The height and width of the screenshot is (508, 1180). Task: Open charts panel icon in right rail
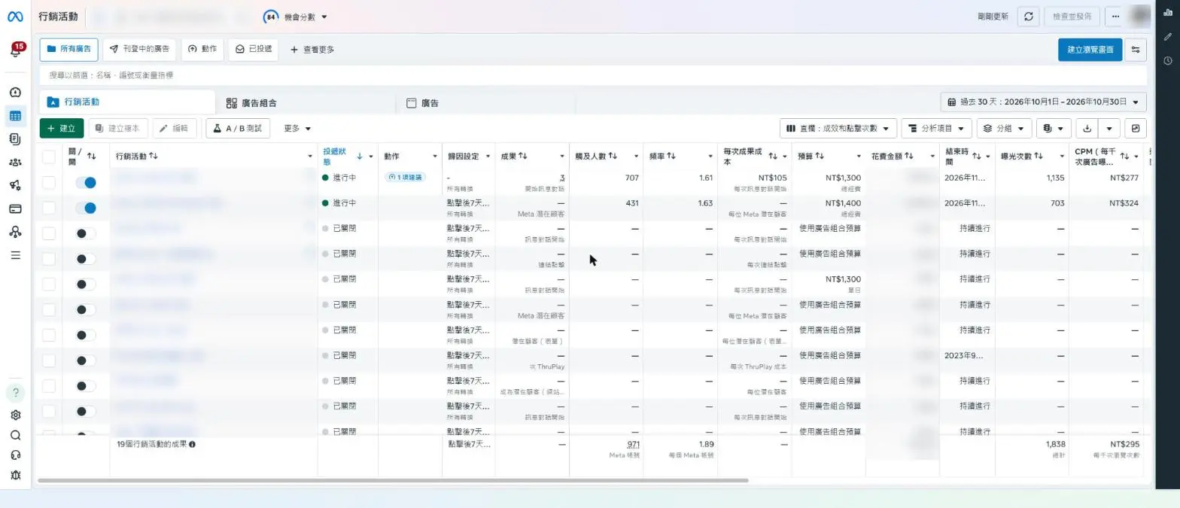click(1167, 13)
